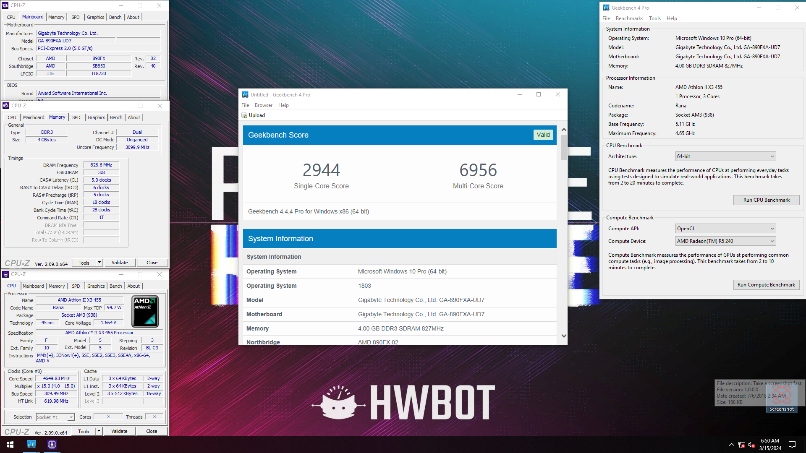806x453 pixels.
Task: Open About tab in top CPU-Z window
Action: 133,17
